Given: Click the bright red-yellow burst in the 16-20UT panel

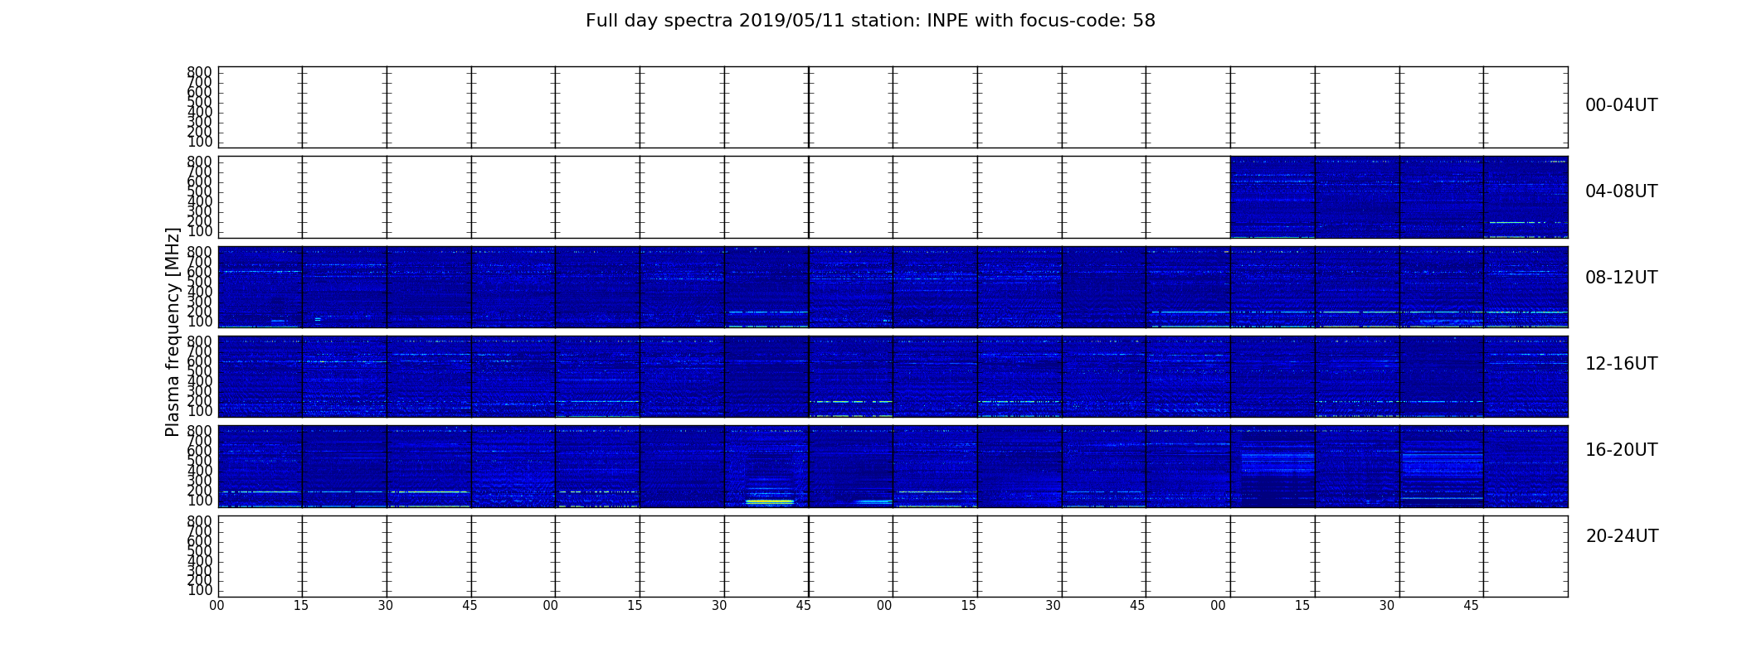Looking at the screenshot, I should (x=770, y=501).
